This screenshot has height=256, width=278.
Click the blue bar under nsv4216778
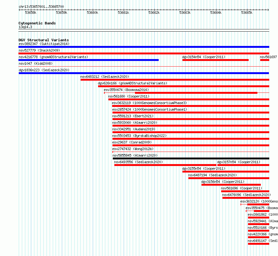pos(89,60)
